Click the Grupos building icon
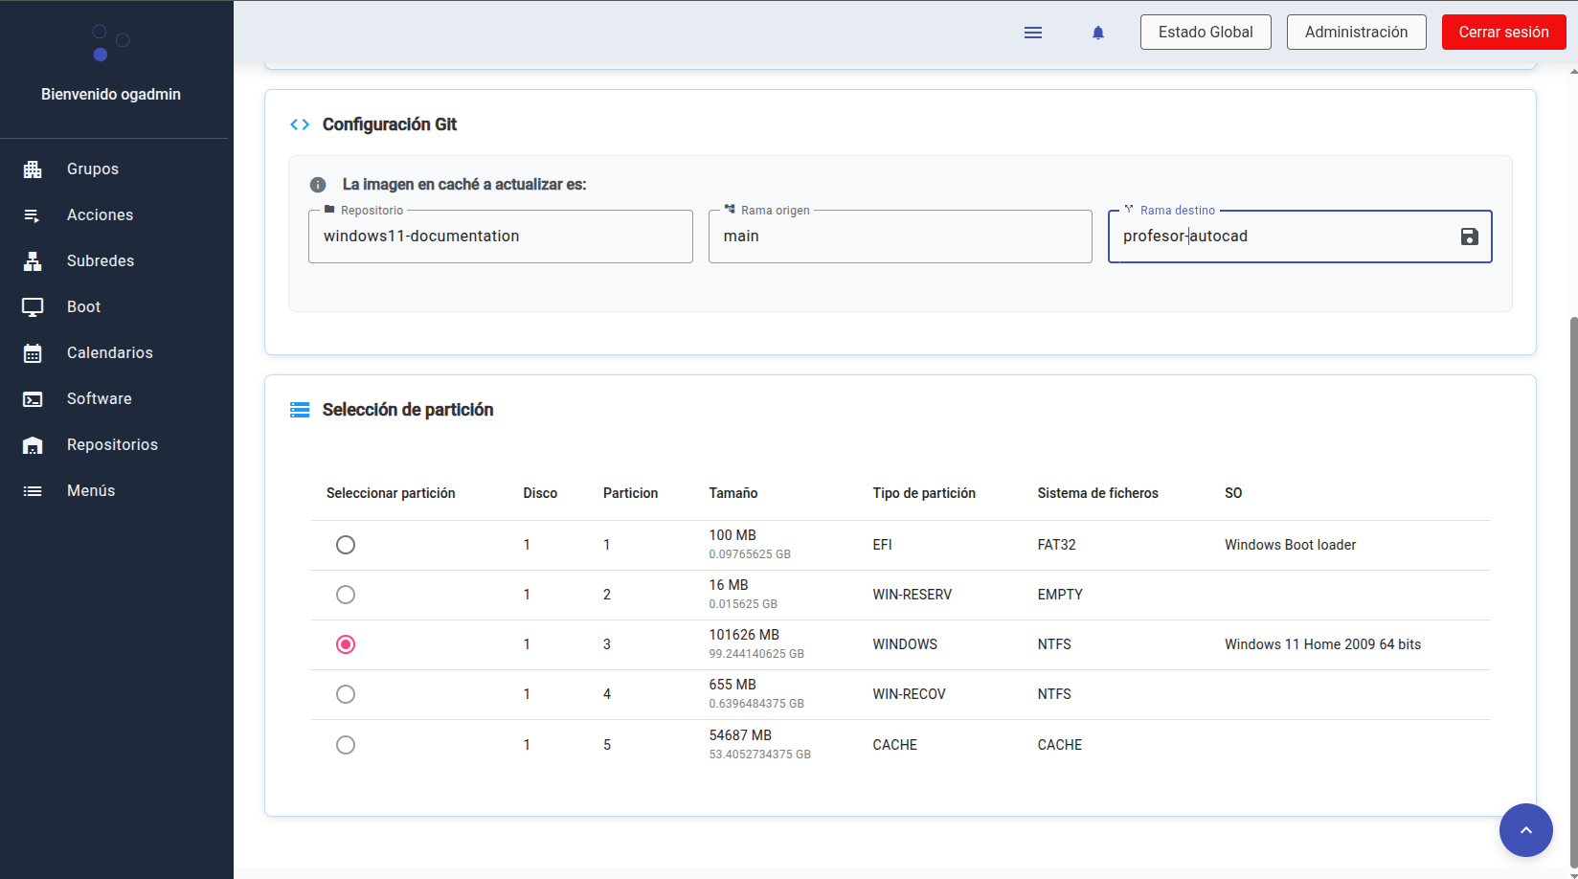This screenshot has height=879, width=1578. [x=33, y=169]
